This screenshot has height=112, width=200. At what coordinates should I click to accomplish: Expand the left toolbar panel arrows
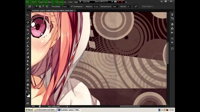[x=26, y=10]
